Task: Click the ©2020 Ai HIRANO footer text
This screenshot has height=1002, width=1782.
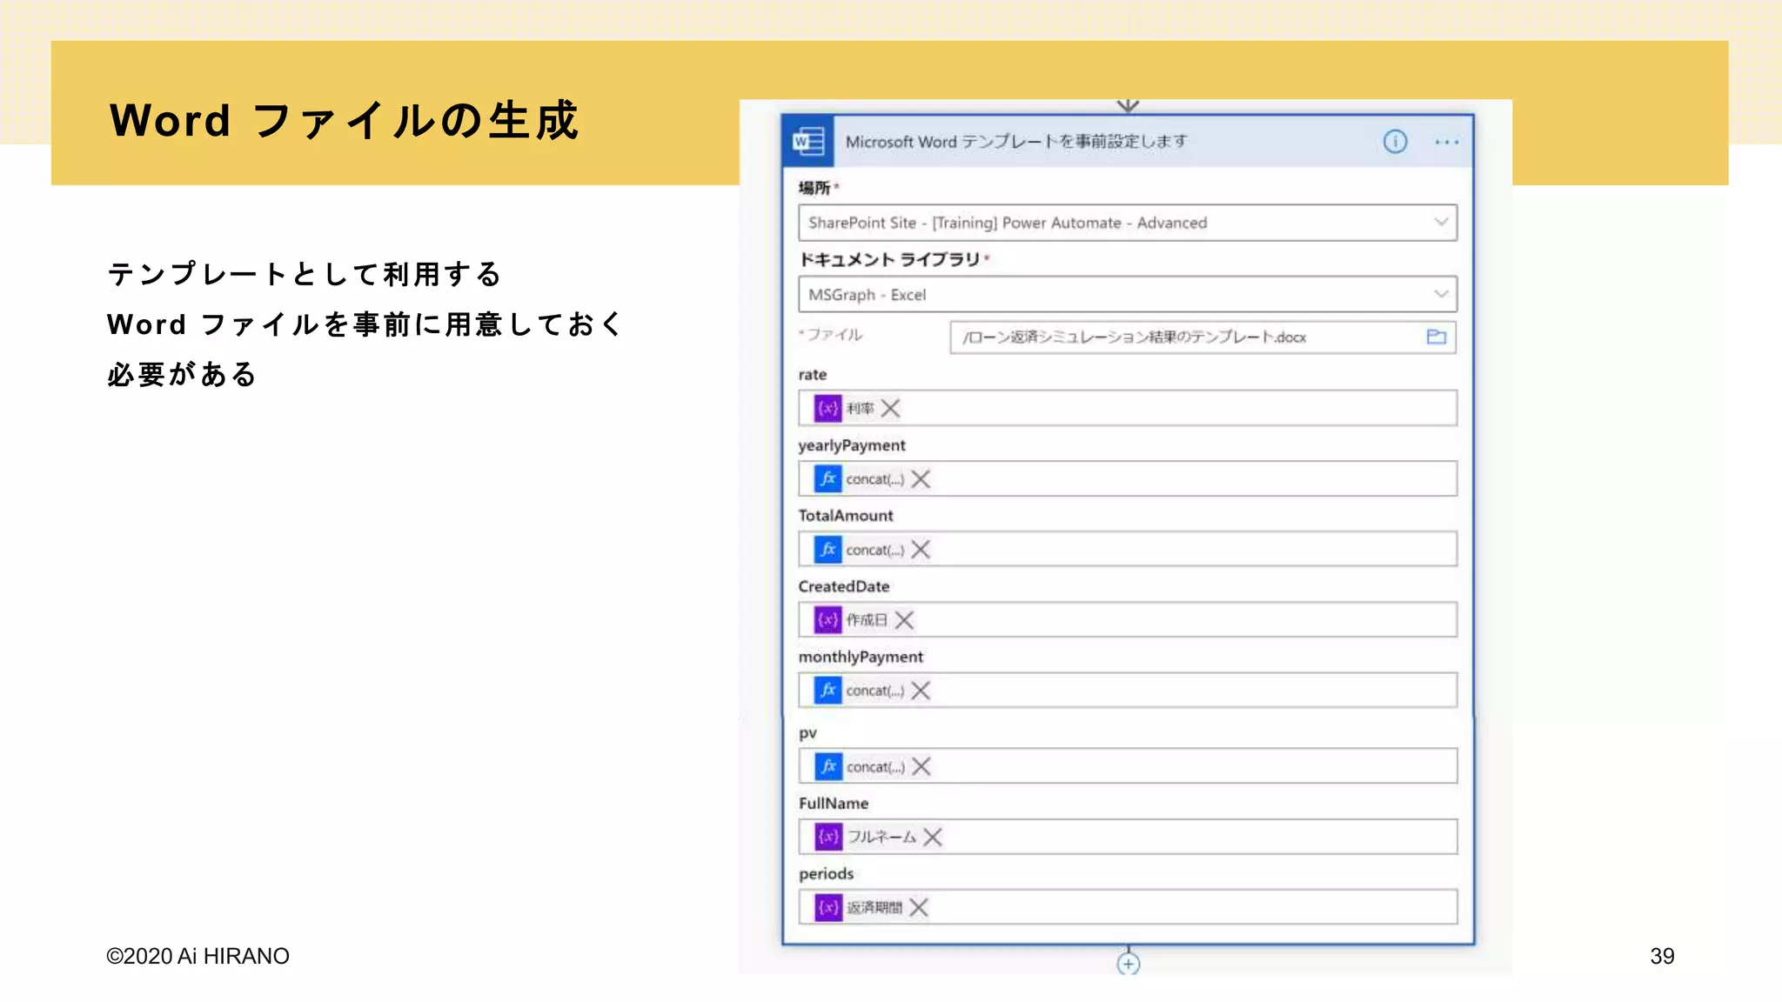Action: pos(198,956)
